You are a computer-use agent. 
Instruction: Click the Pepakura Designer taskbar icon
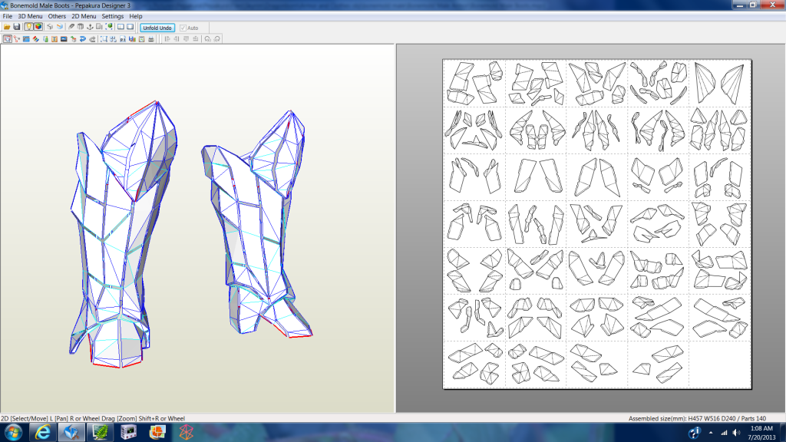(71, 433)
